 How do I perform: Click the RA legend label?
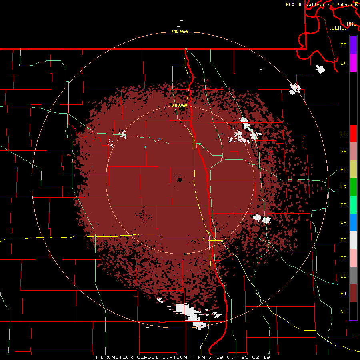(343, 205)
